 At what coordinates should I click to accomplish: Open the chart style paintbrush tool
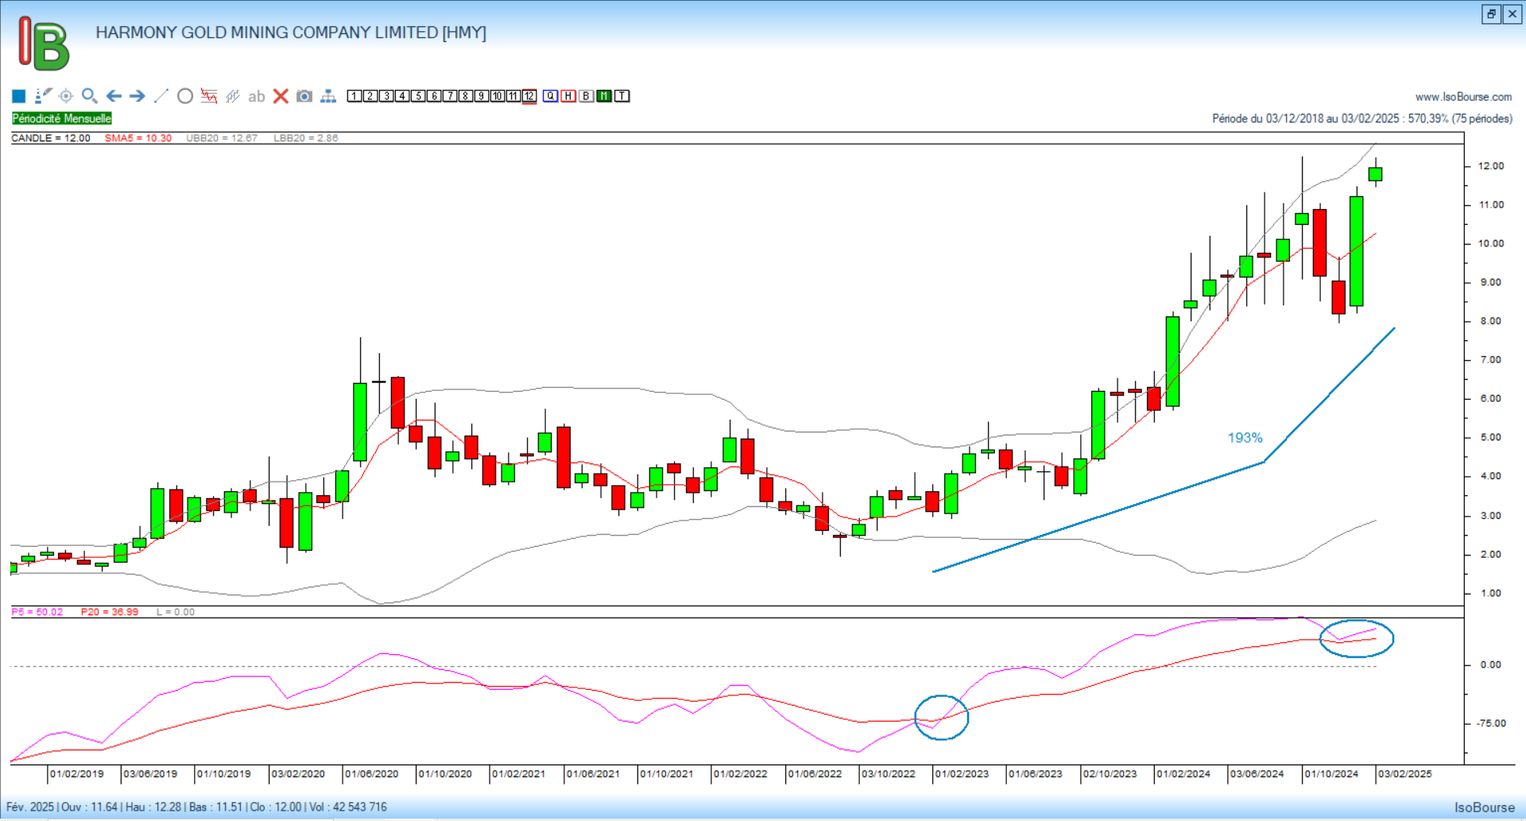point(43,96)
